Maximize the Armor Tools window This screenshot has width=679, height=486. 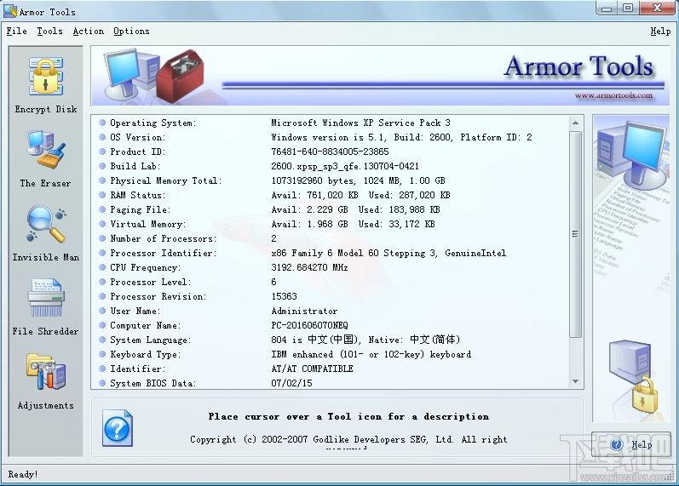tap(628, 8)
